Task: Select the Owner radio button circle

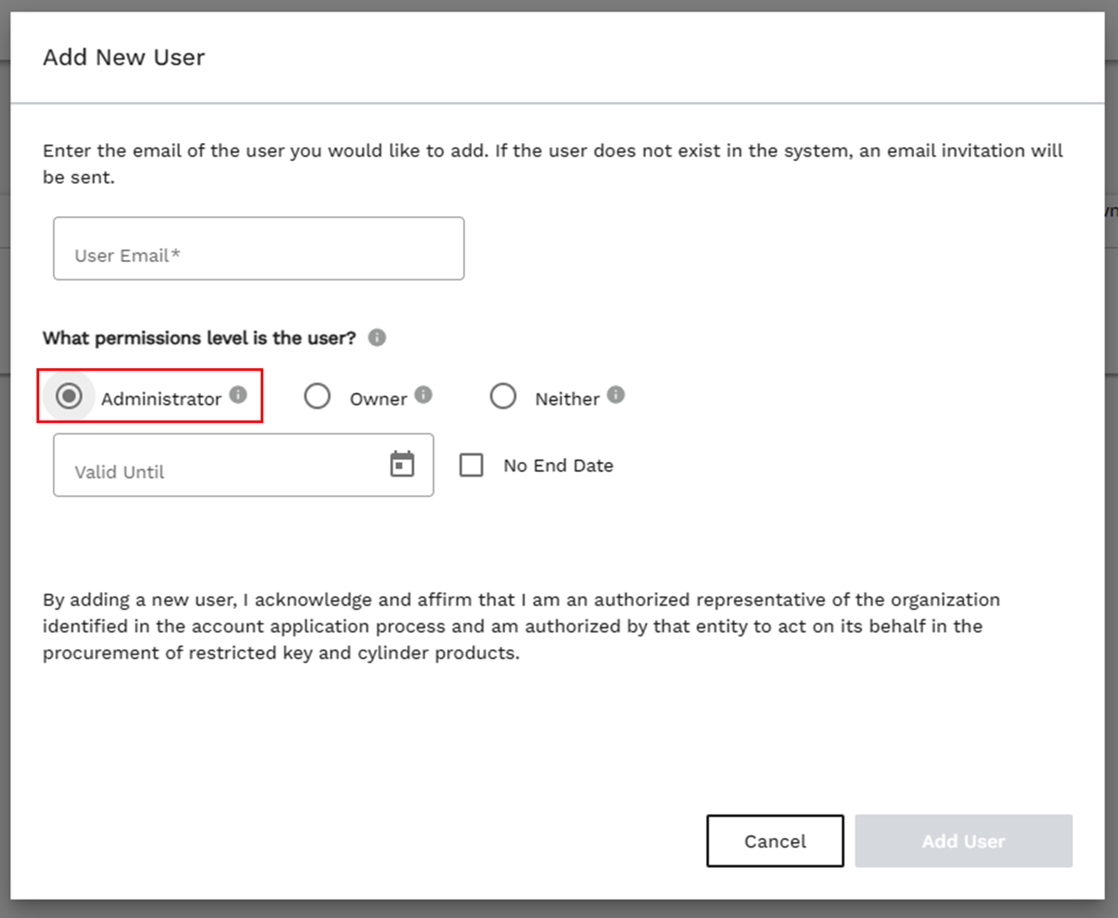Action: tap(317, 396)
